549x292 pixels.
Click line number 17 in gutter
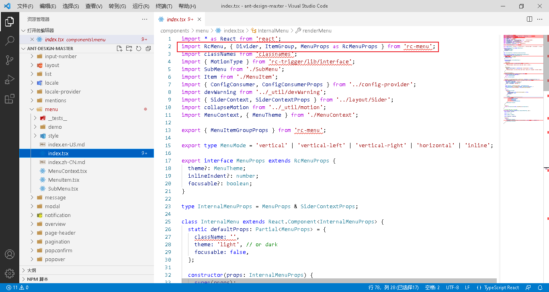pyautogui.click(x=168, y=160)
